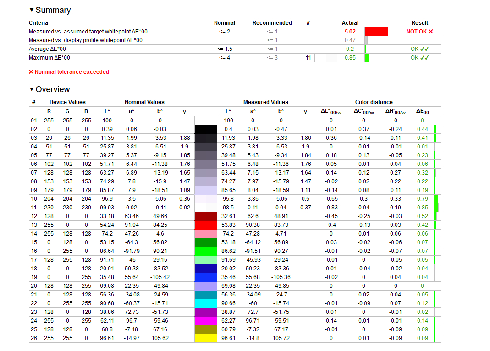Click the ΔE00 column header
The width and height of the screenshot is (490, 351).
[x=423, y=111]
